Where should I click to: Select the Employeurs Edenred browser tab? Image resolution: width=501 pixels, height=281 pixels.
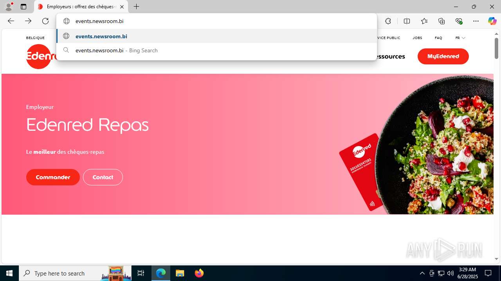81,7
